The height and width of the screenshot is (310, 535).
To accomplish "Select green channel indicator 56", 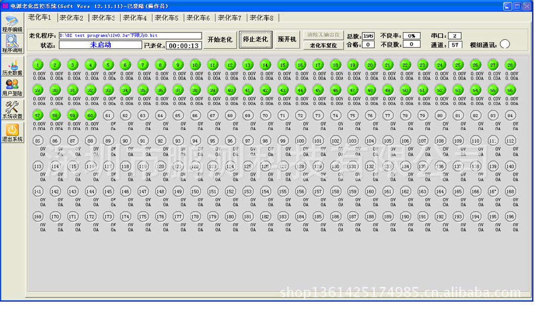I will 510,90.
